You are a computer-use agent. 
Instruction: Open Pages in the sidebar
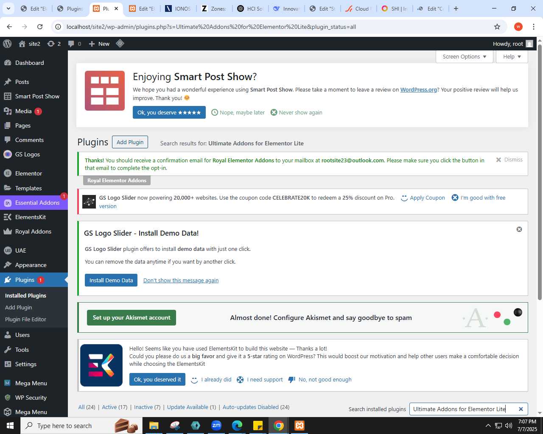[34, 125]
